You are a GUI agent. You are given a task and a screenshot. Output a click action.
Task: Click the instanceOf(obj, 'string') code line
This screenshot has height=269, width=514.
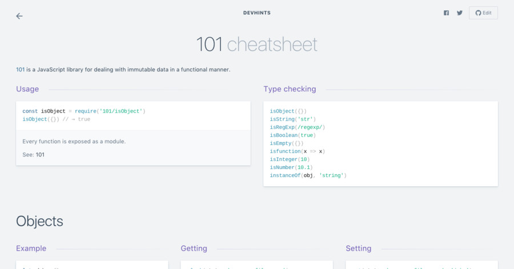308,175
